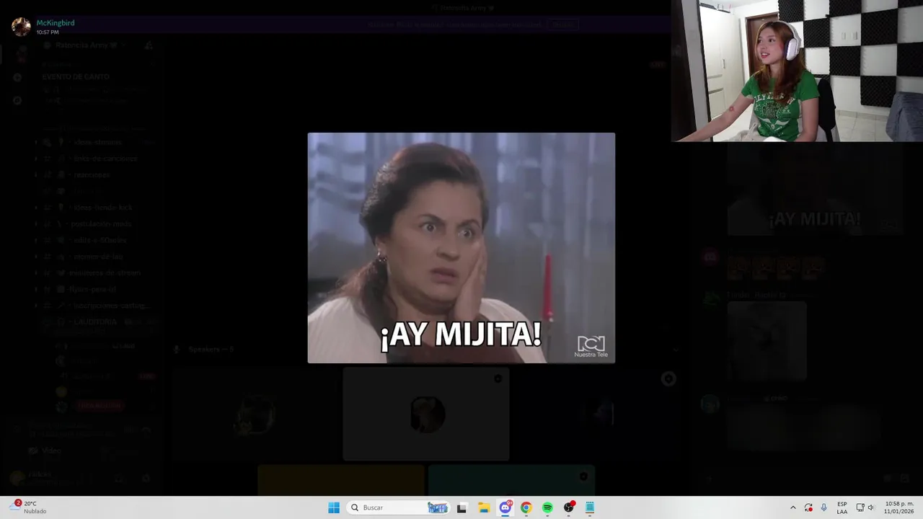This screenshot has width=923, height=519.
Task: Open the network tray icon
Action: pos(860,507)
